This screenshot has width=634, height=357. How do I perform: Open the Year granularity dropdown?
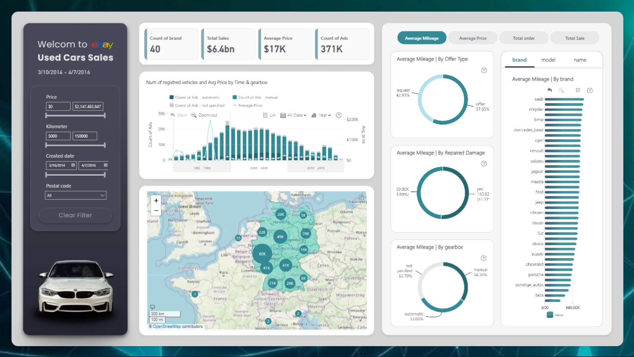click(x=321, y=115)
